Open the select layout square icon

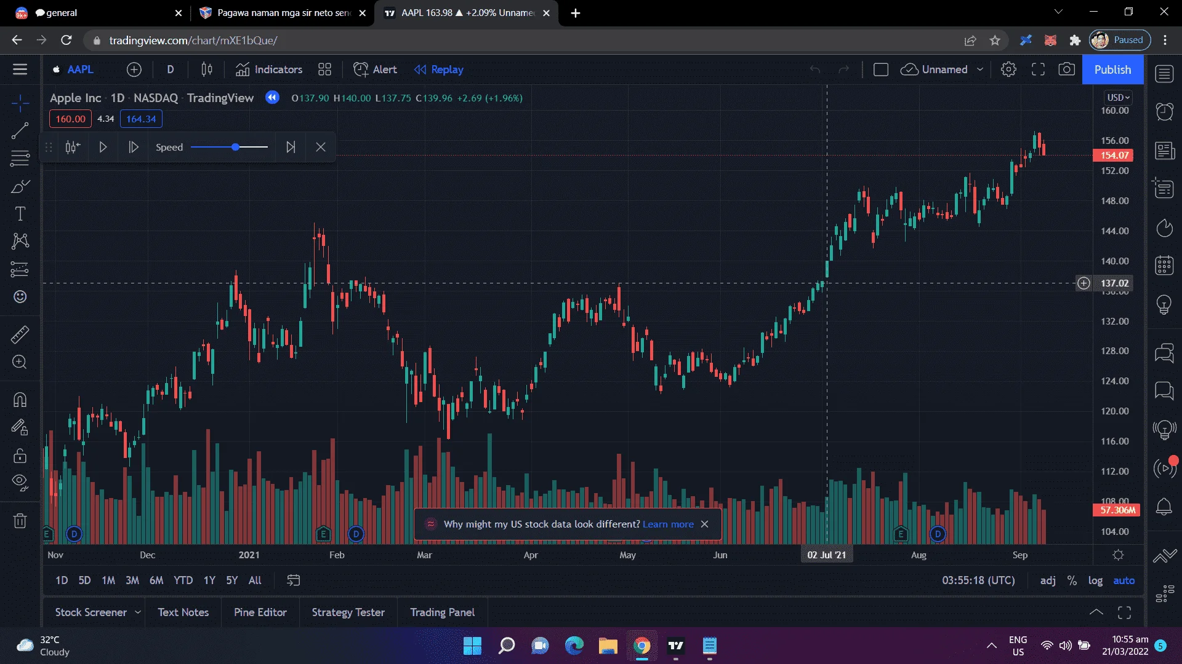point(881,69)
